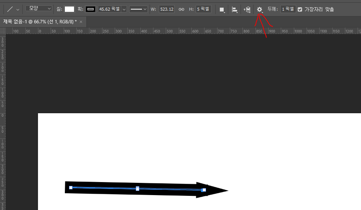The height and width of the screenshot is (210, 361).
Task: Open the gear arrowhead options
Action: point(260,10)
